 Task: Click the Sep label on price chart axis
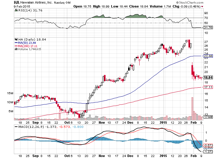click(35, 123)
